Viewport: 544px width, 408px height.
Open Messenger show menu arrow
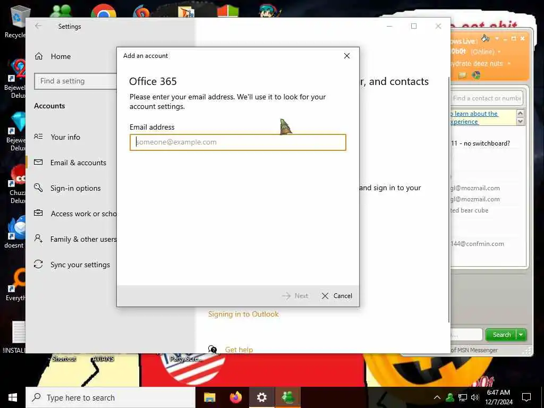497,38
